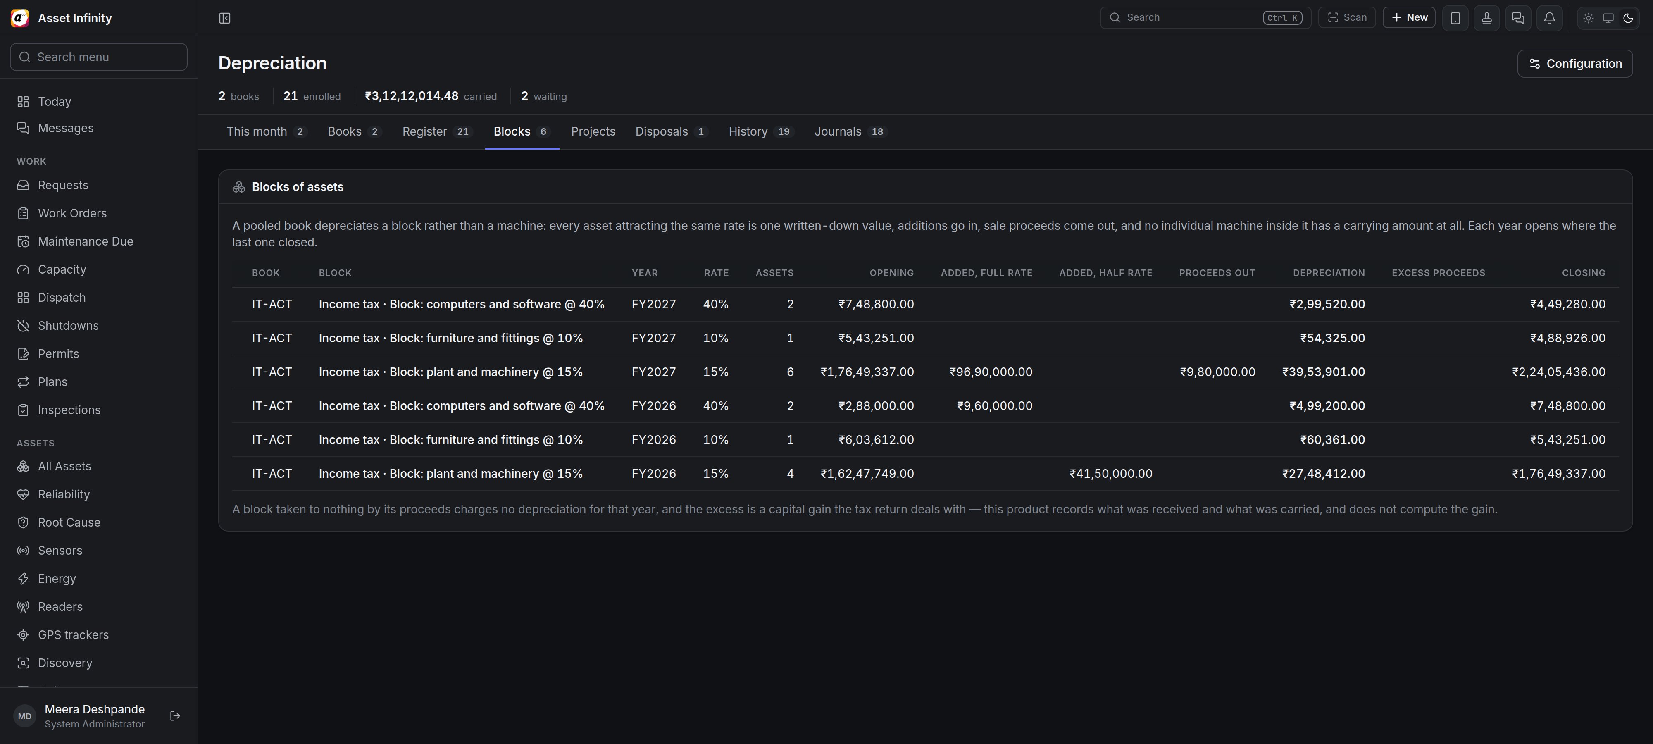The height and width of the screenshot is (744, 1653).
Task: Open notifications bell
Action: 1550,18
